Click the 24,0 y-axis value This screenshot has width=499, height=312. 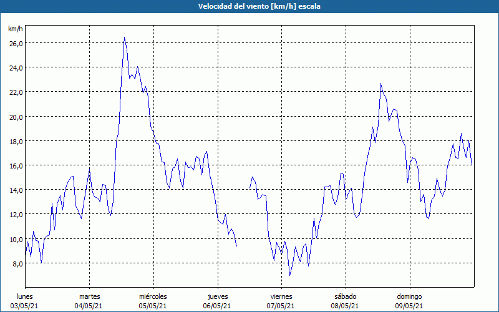pyautogui.click(x=16, y=68)
